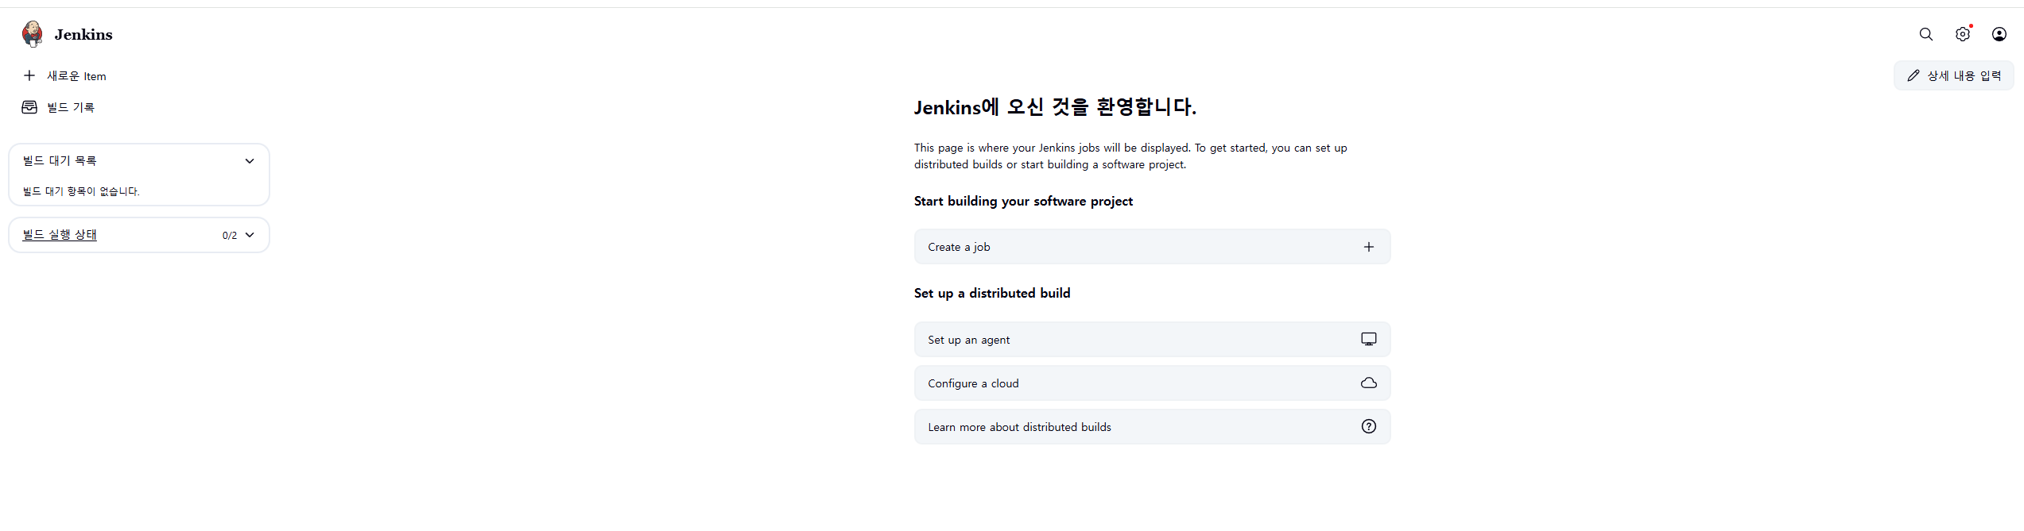Open 새로운 Item menu entry
The image size is (2024, 531).
pos(76,76)
